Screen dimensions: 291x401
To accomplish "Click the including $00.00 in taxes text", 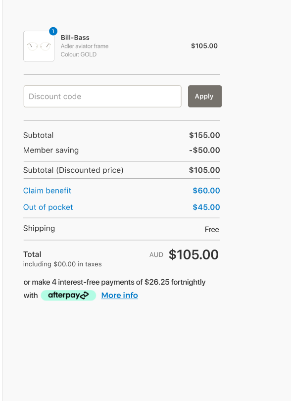I will pyautogui.click(x=62, y=264).
